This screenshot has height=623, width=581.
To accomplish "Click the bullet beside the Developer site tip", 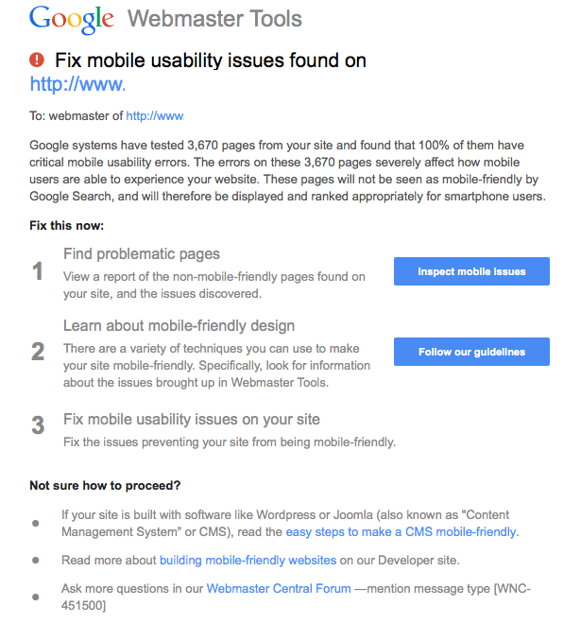I will tap(36, 560).
